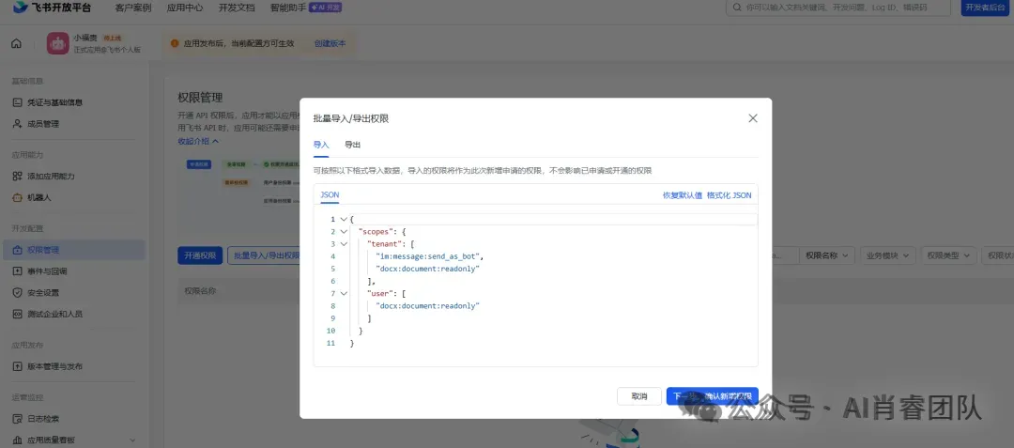Open the 权限名称 dropdown
Image resolution: width=1014 pixels, height=448 pixels.
click(x=827, y=255)
